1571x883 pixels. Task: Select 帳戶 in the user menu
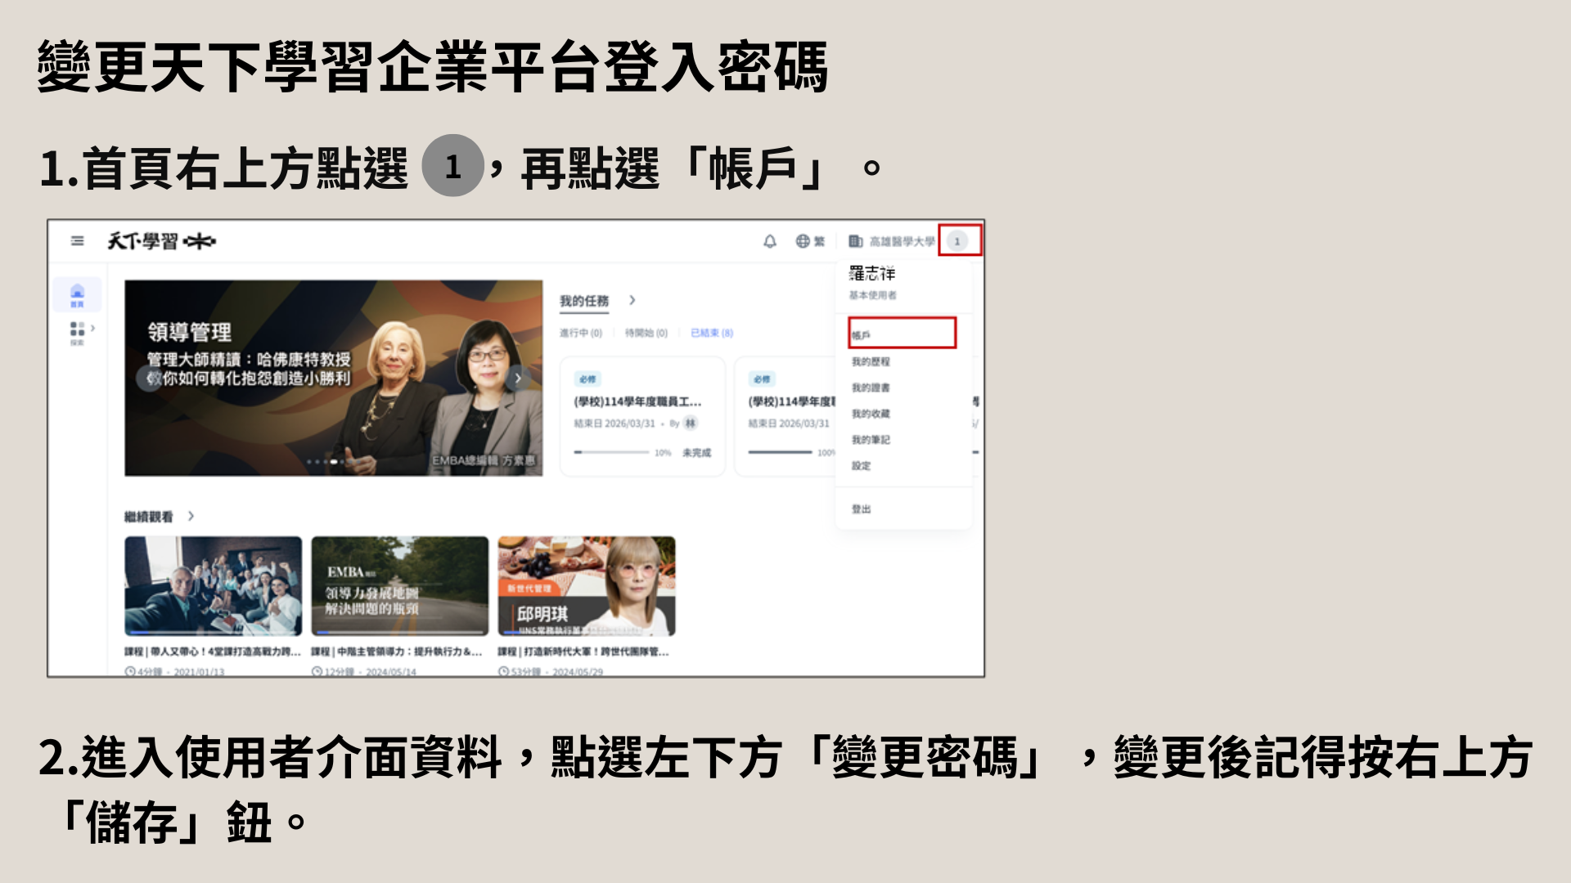pos(903,334)
